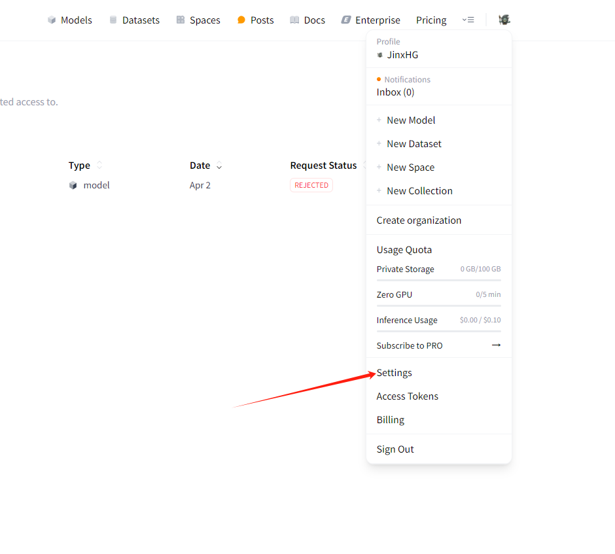Click the Private Storage usage bar
The height and width of the screenshot is (554, 615).
(438, 280)
